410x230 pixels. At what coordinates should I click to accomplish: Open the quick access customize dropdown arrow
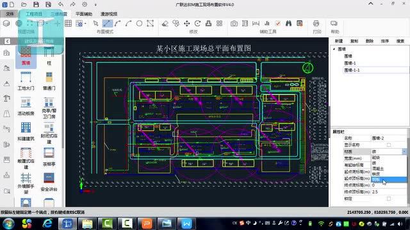(x=95, y=4)
